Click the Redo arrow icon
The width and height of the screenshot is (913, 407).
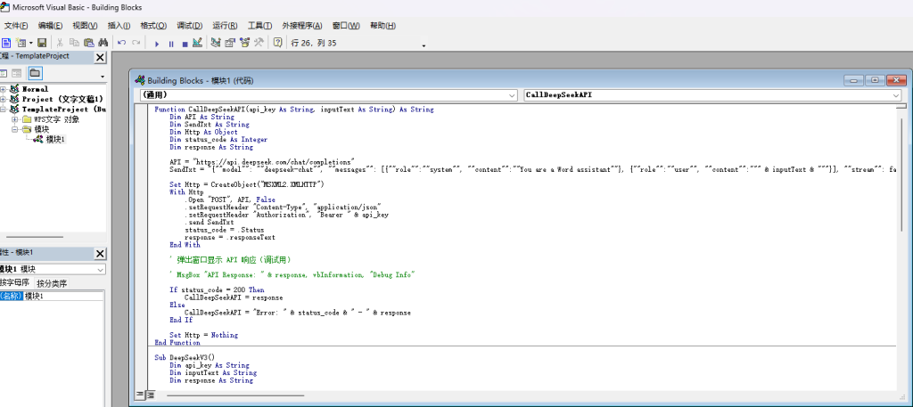[x=136, y=43]
